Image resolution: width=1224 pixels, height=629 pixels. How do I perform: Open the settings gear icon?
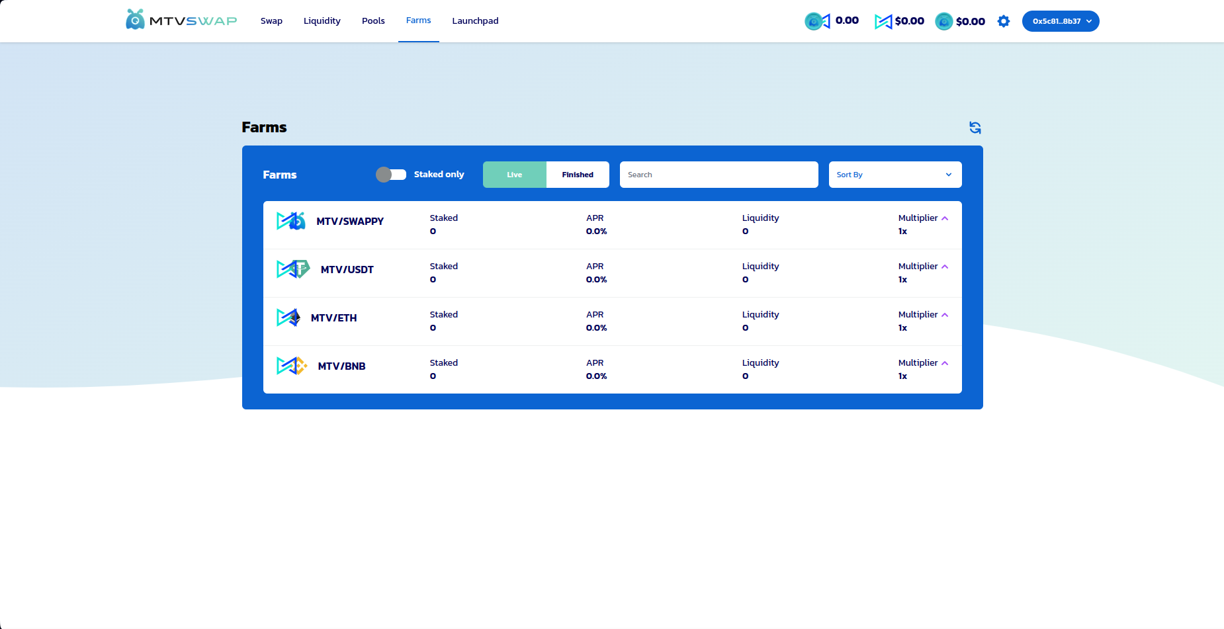coord(1004,21)
